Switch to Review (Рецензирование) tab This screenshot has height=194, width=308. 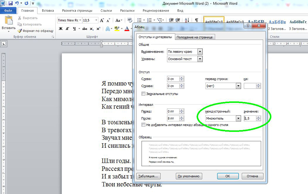(x=156, y=10)
